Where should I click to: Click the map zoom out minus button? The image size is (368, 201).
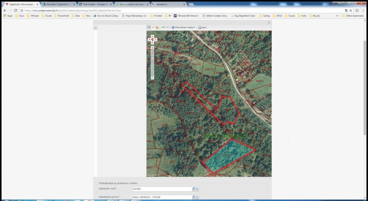[152, 77]
